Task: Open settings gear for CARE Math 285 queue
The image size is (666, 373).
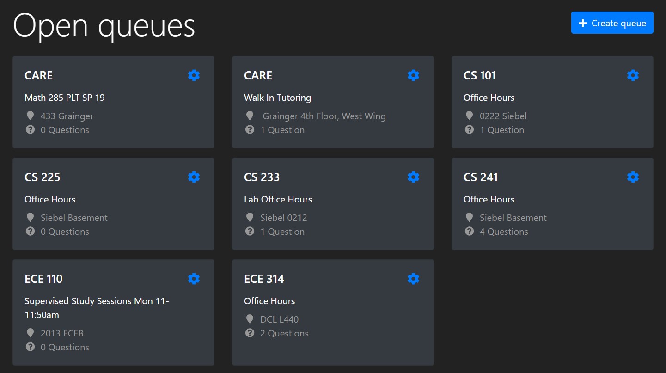Action: pos(194,75)
